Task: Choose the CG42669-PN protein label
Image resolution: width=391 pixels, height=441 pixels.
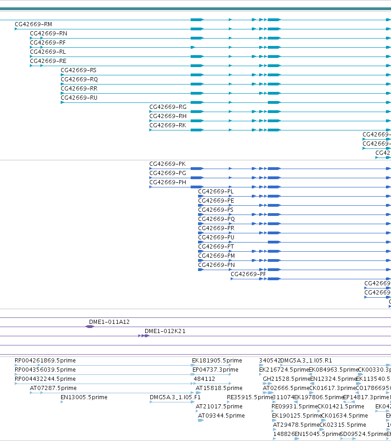Action: [216, 265]
